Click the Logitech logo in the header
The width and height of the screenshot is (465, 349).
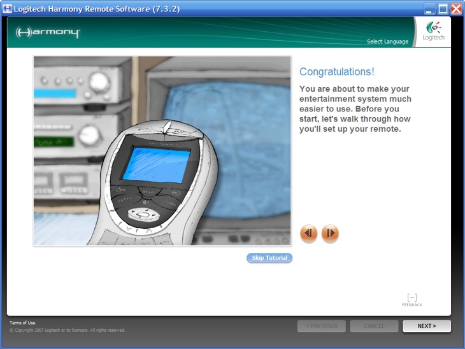coord(434,31)
